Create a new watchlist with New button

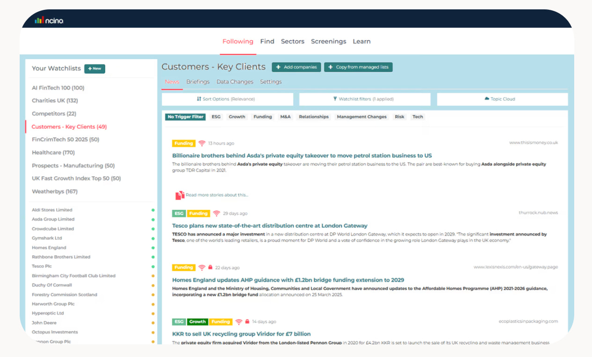[x=95, y=68]
